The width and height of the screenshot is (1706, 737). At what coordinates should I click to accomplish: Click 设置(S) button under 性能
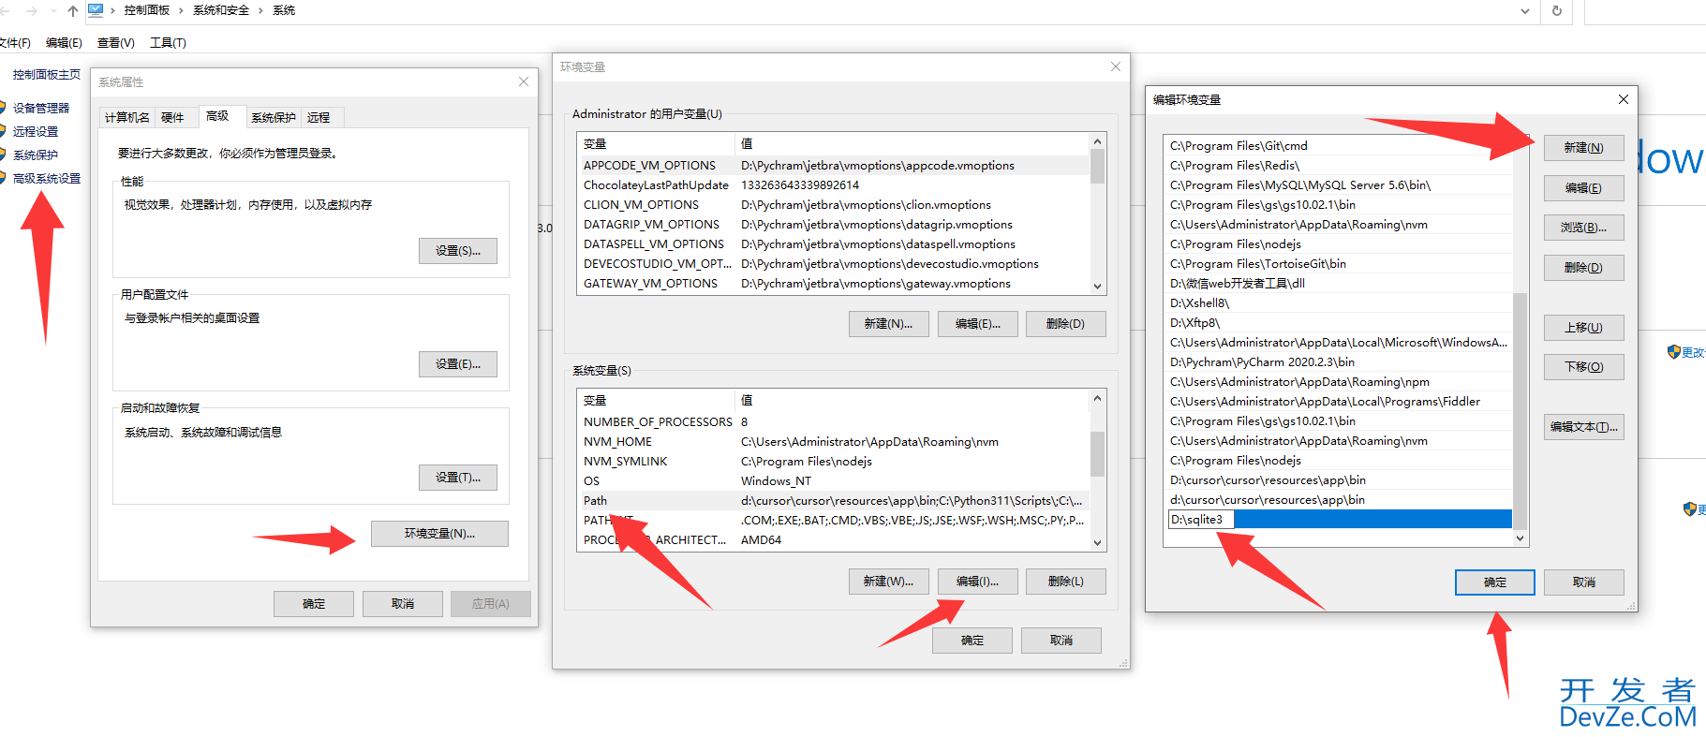458,251
